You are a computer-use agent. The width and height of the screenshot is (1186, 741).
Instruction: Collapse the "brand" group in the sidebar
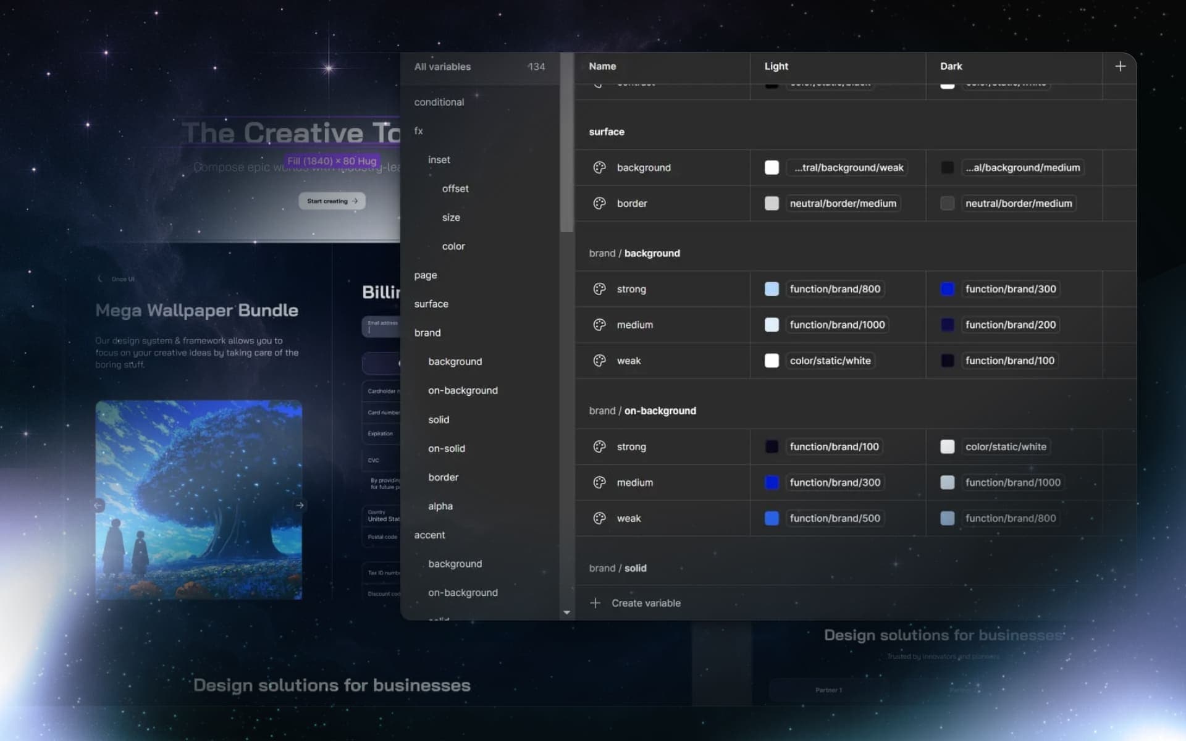point(427,332)
